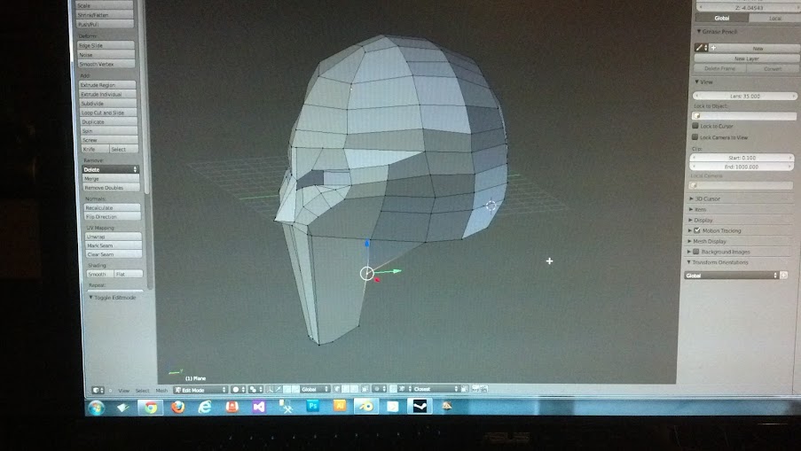The image size is (801, 451).
Task: Open the Delete dropdown menu
Action: (x=110, y=169)
